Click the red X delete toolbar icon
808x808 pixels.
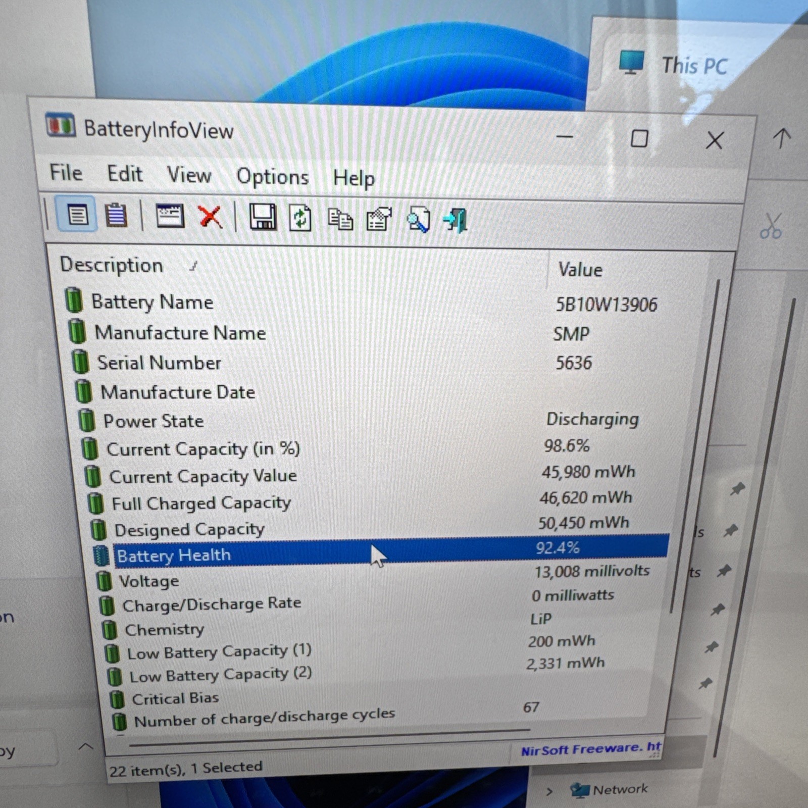coord(210,218)
